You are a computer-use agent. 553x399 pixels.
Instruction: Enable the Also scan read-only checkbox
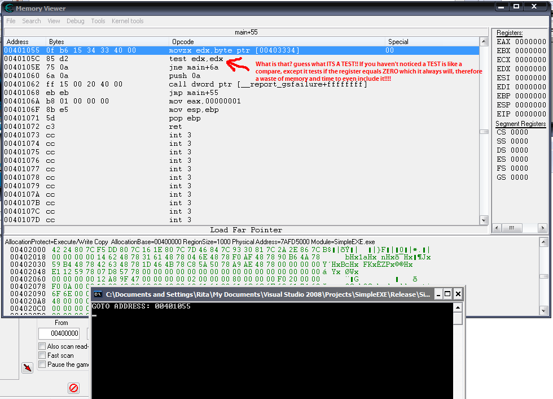42,346
